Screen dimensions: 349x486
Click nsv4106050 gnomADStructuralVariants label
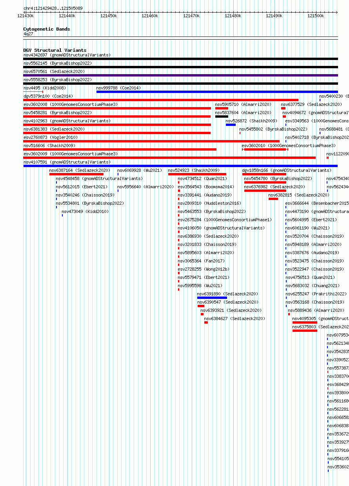tap(221, 228)
